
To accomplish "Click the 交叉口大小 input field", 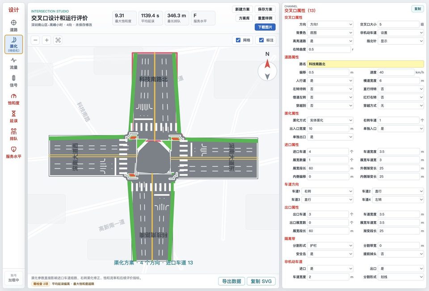I will (399, 24).
